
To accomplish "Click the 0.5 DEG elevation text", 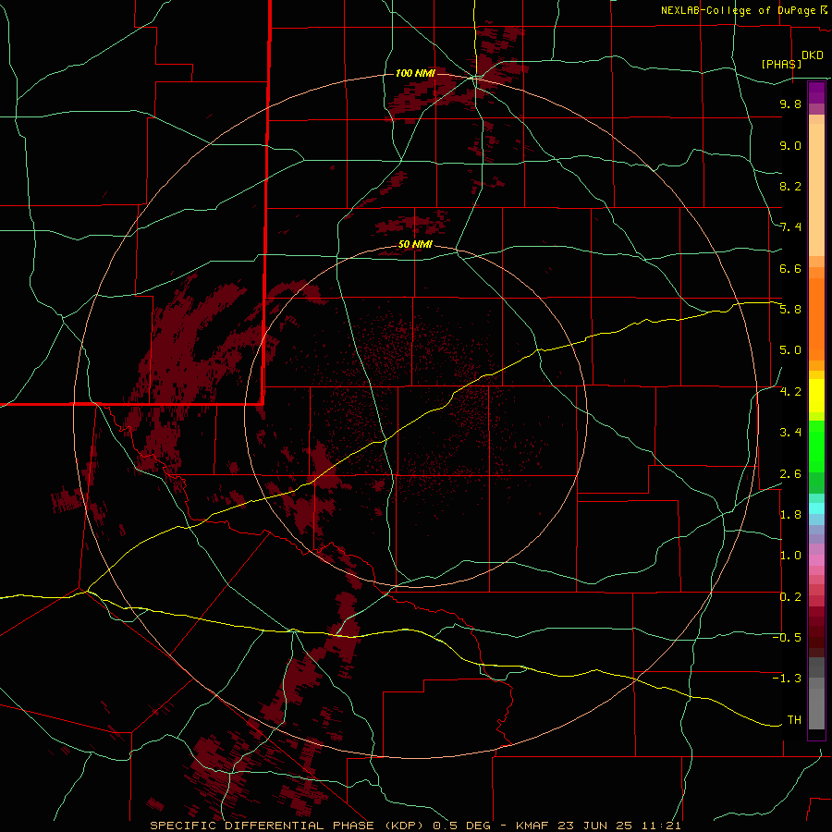I will point(461,826).
